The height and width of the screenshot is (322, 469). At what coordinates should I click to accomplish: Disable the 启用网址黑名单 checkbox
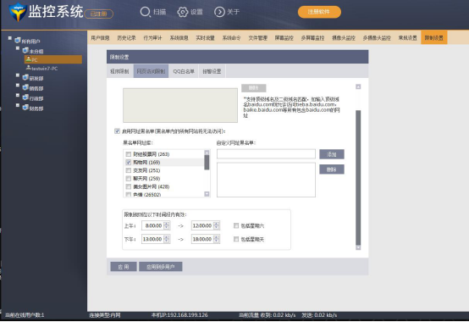[x=117, y=131]
